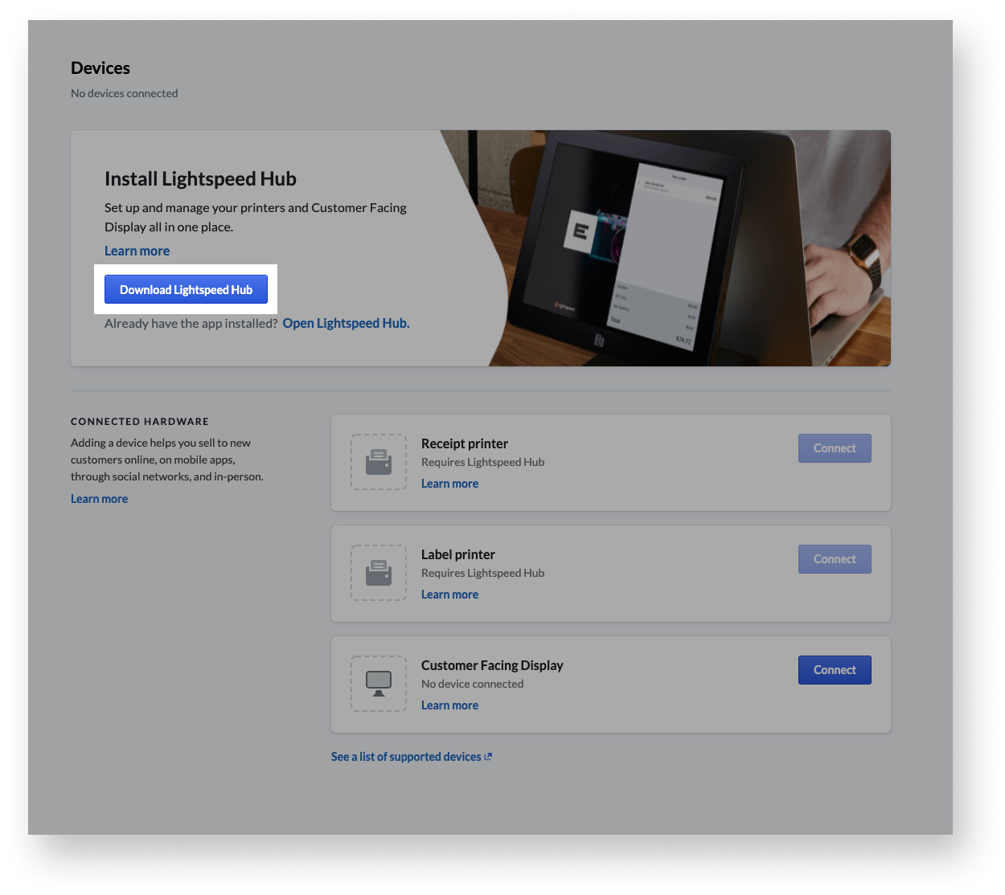1005x895 pixels.
Task: Click the Label printer icon
Action: pos(379,573)
